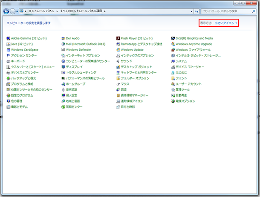Open the 資格情報マネージャー link
Viewport: 260px width, 197px height.
[135, 95]
